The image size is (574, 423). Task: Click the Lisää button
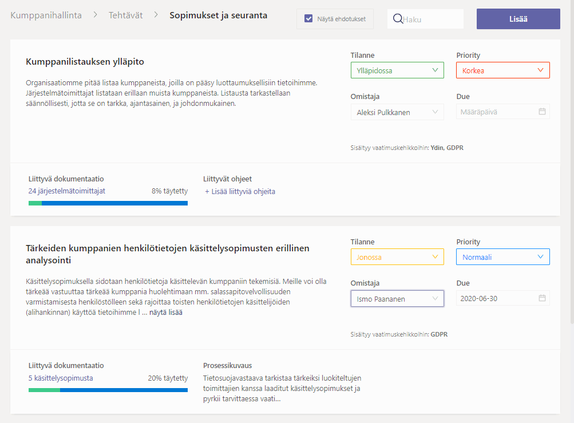tap(518, 19)
